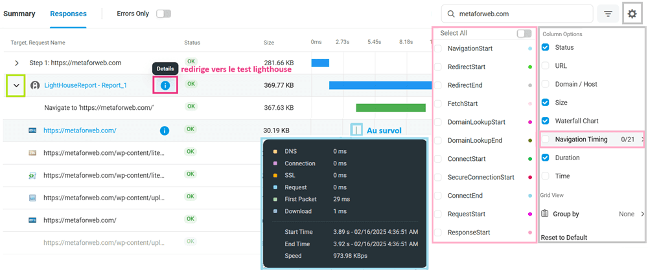The image size is (648, 270).
Task: Check the Navigation Timing checkbox
Action: coord(546,140)
